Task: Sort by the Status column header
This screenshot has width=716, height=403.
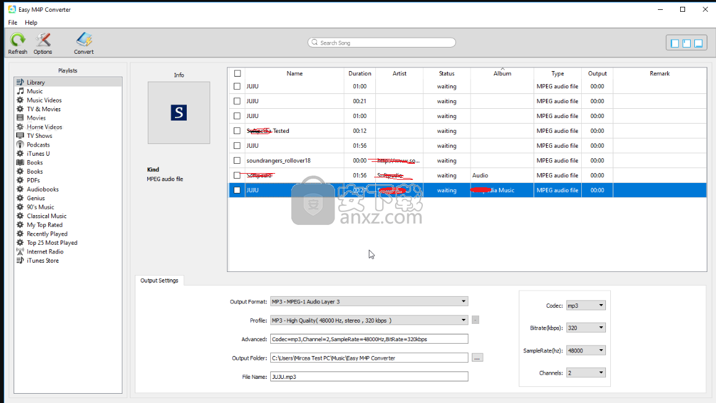Action: point(446,74)
